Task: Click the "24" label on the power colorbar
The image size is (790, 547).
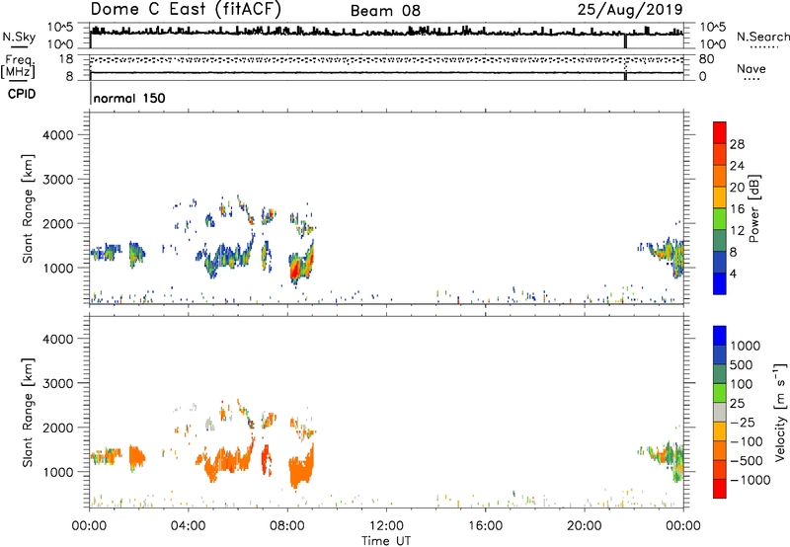Action: click(737, 166)
